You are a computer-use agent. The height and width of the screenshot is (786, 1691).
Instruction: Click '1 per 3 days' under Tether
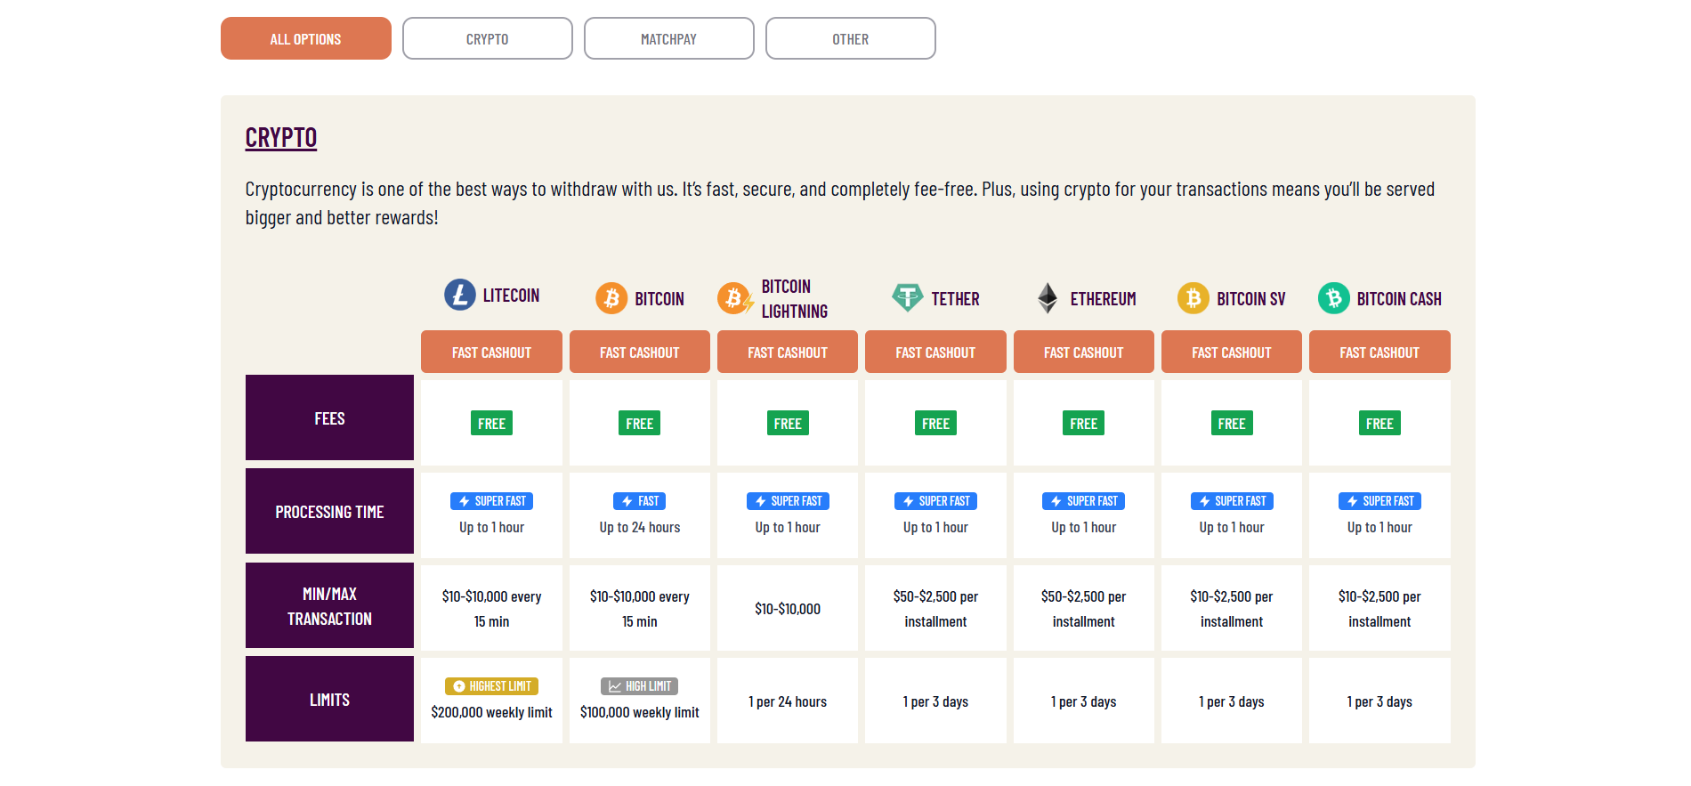click(x=935, y=701)
